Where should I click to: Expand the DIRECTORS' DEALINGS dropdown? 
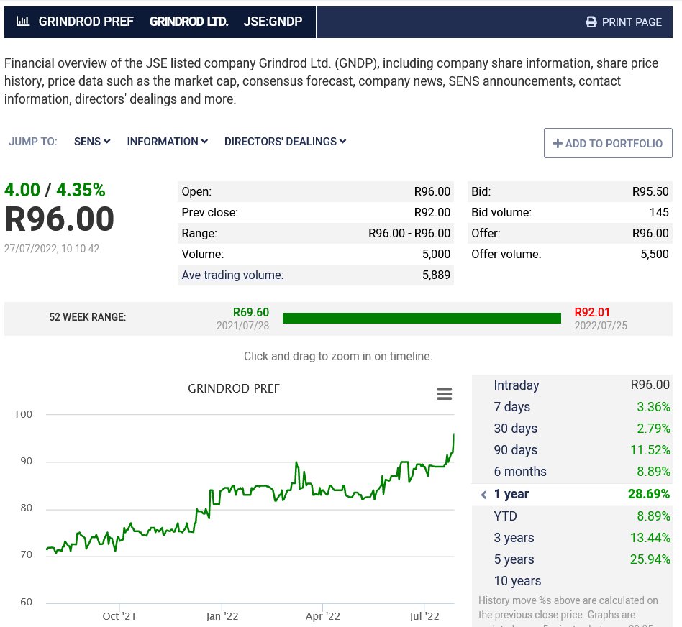click(x=286, y=142)
